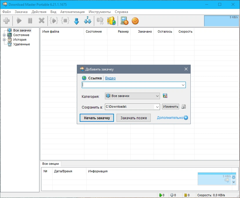
Task: Open the Действия menu
Action: coord(39,12)
